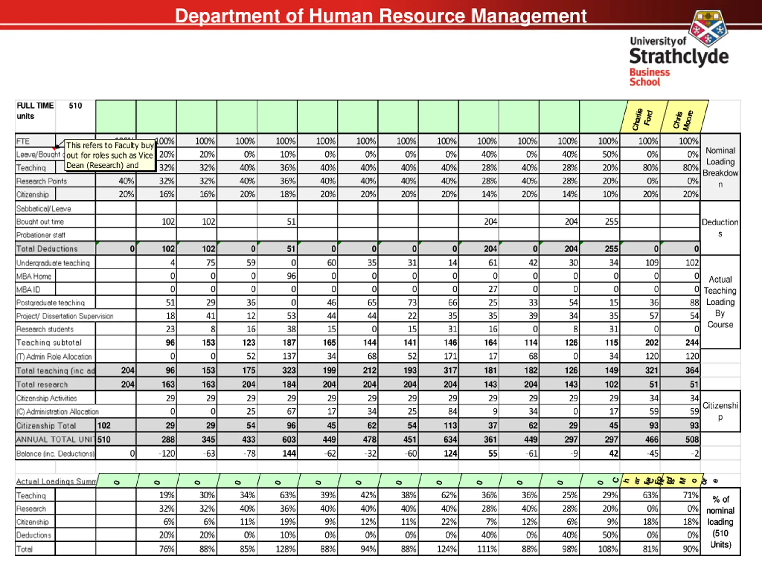Select the 244 cell in Teaching subtotal row
Screen dimensions: 762x571
[680, 343]
